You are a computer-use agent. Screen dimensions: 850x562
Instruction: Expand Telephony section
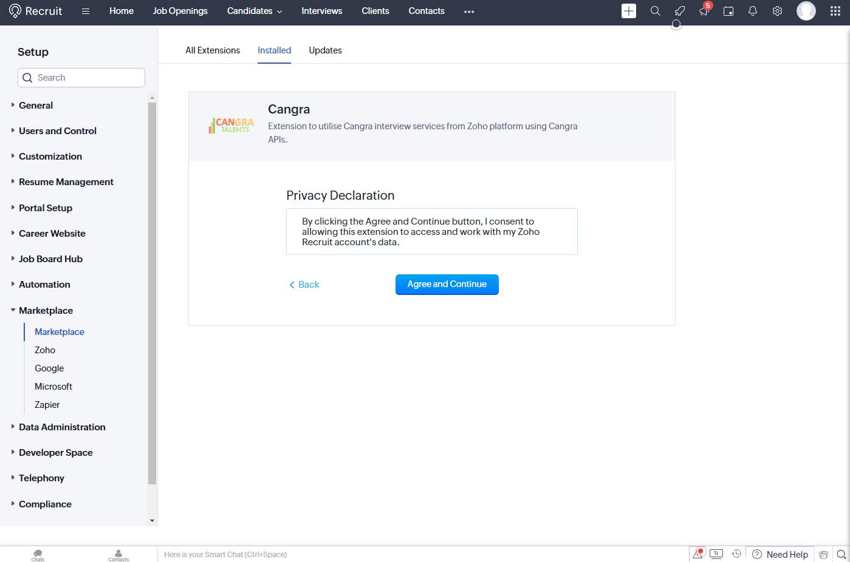point(41,478)
